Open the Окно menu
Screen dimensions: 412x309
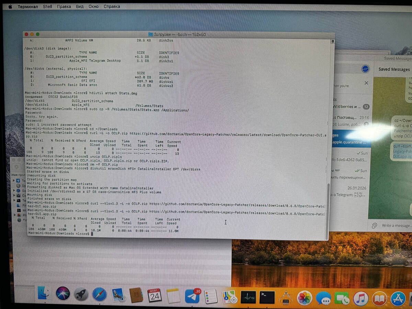pyautogui.click(x=93, y=7)
